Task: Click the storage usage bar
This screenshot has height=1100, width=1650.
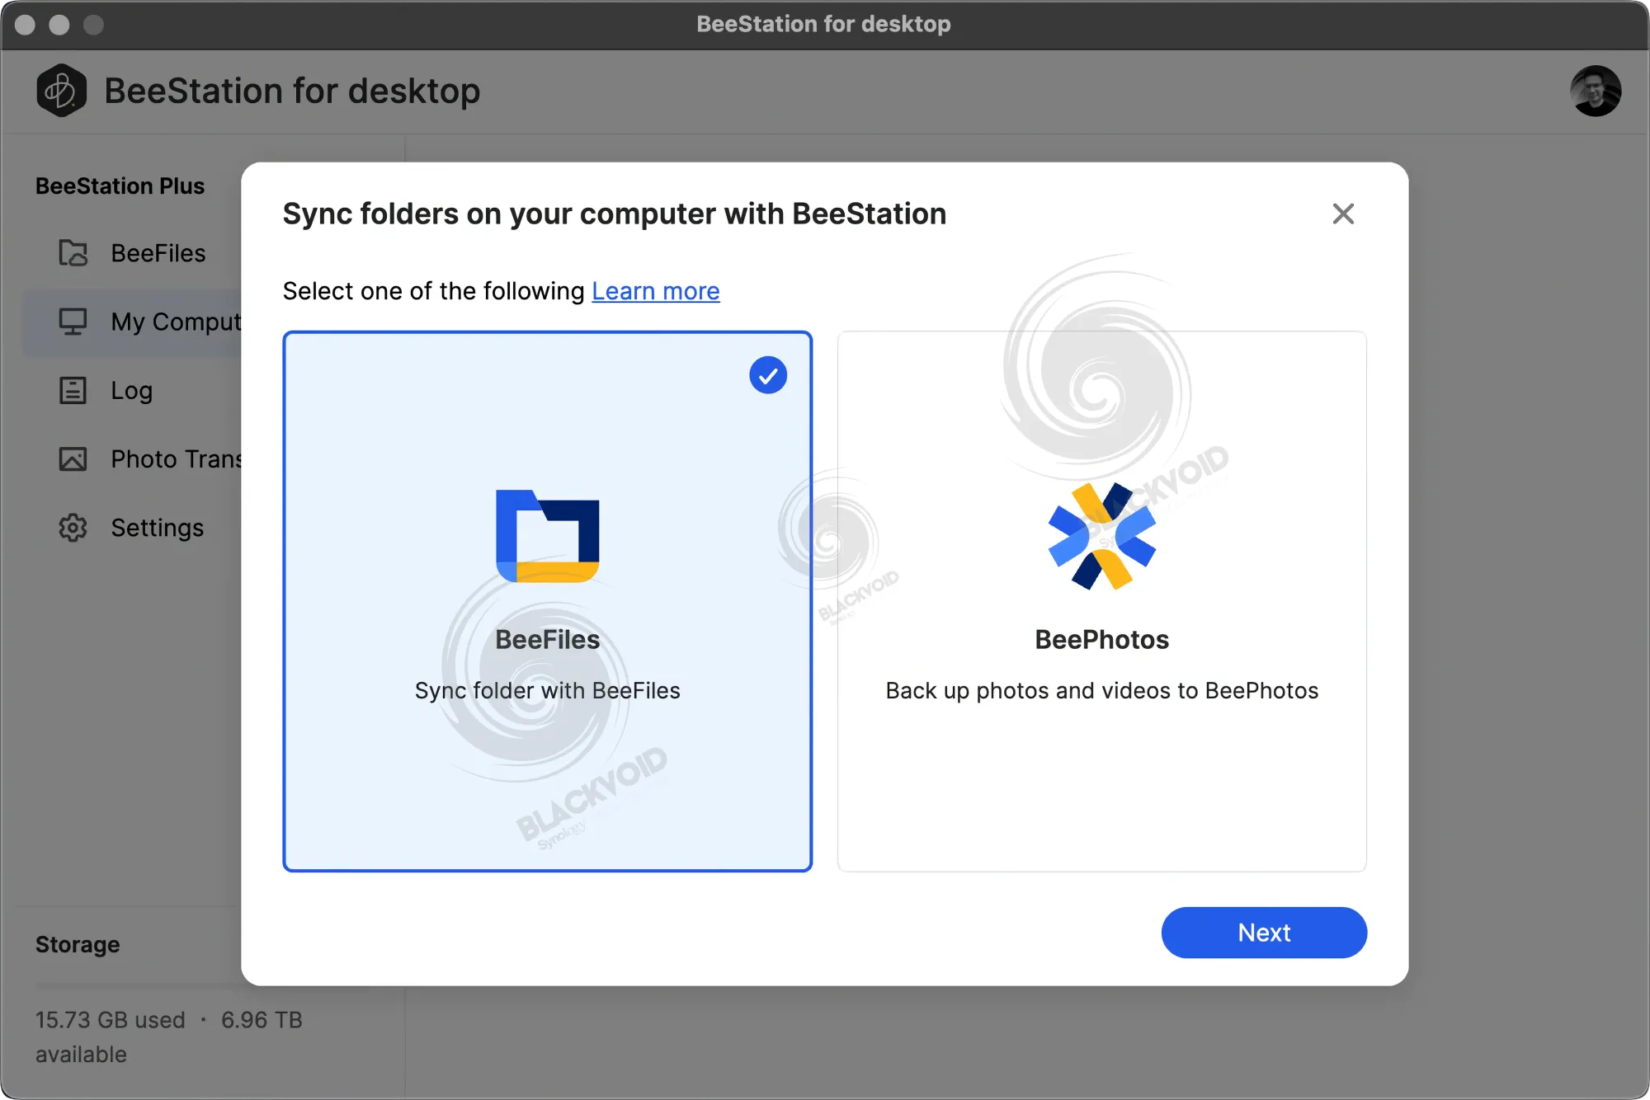Action: tap(138, 986)
